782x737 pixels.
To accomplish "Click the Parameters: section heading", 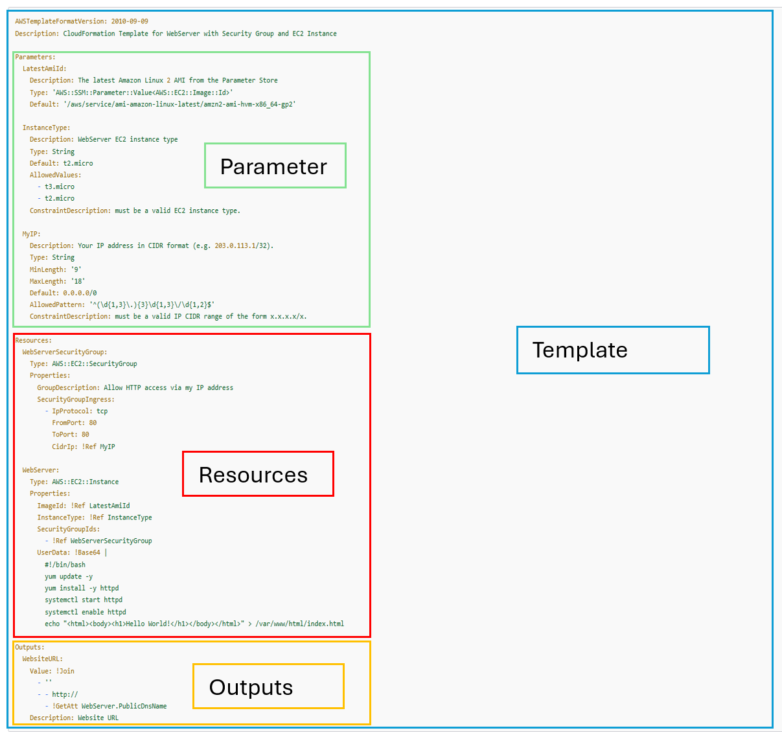I will pos(35,57).
